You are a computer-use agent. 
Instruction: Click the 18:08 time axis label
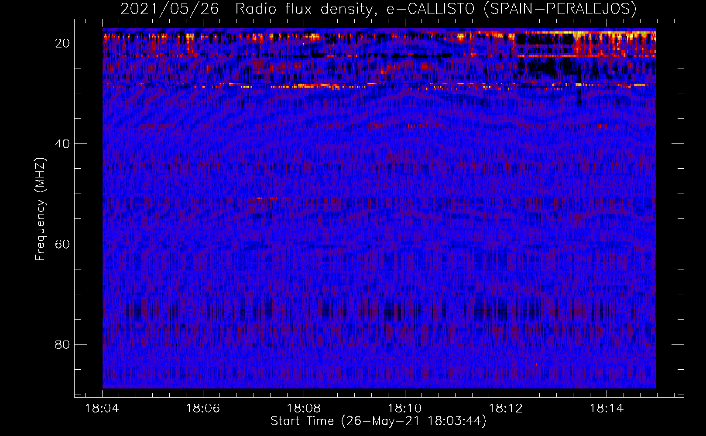[304, 409]
